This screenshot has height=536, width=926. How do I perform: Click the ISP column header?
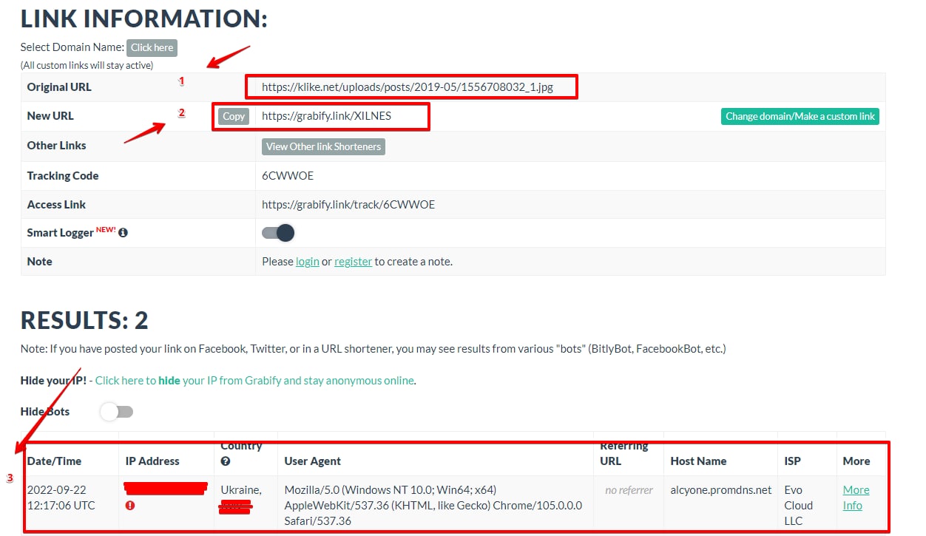(792, 461)
